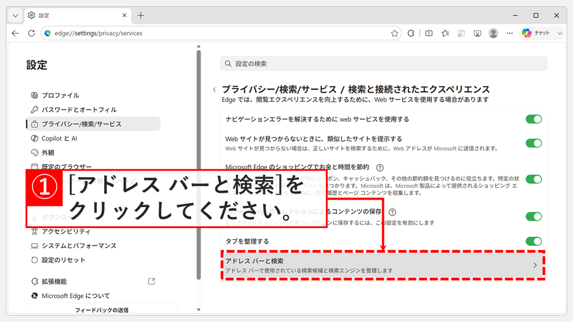Viewport: 573px width, 322px height.
Task: Click the sidebar scrollbar thumb
Action: (199, 165)
